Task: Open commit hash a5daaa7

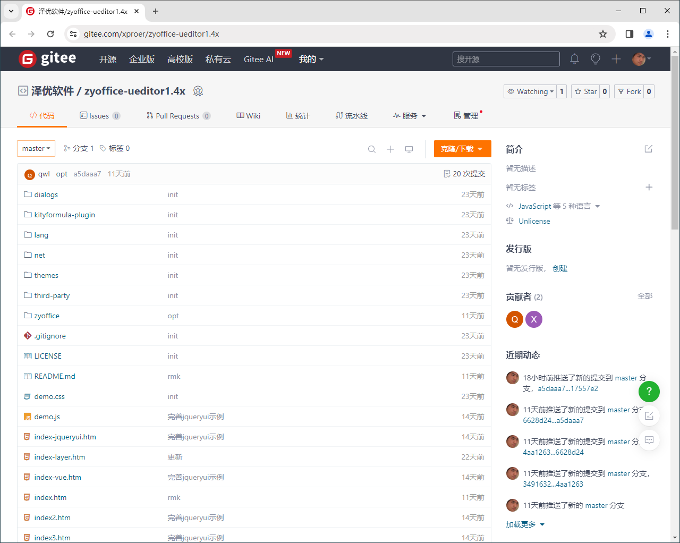Action: (87, 174)
